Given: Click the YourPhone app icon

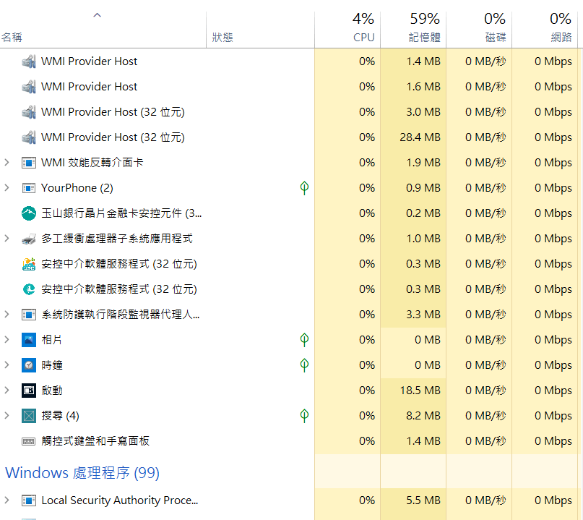Looking at the screenshot, I should click(29, 188).
